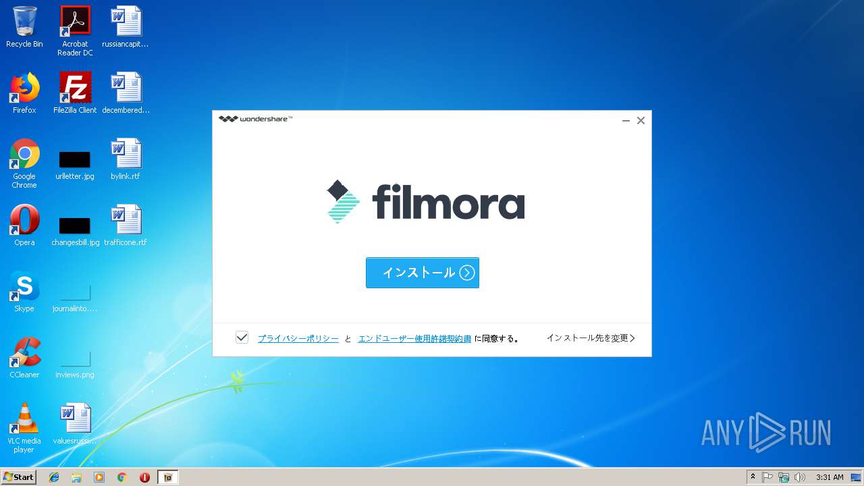Image resolution: width=864 pixels, height=486 pixels.
Task: Select the Google Chrome desktop shortcut
Action: (x=24, y=164)
